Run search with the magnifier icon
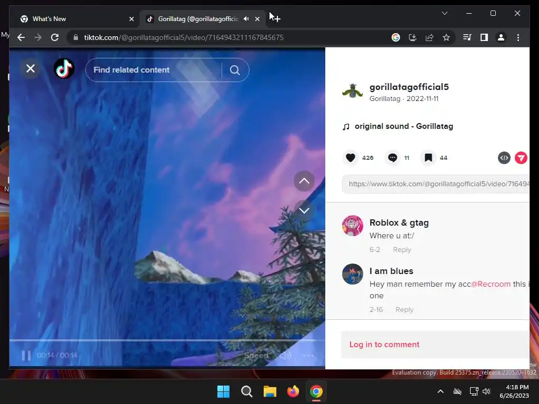The width and height of the screenshot is (539, 404). [x=235, y=70]
